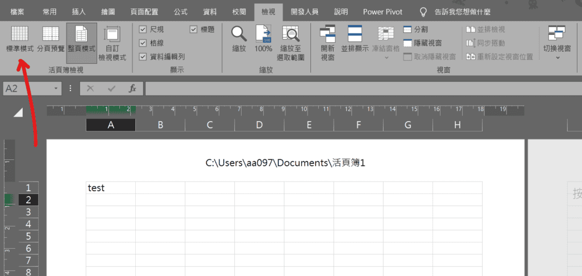Select column H header
The height and width of the screenshot is (276, 582).
[x=458, y=125]
